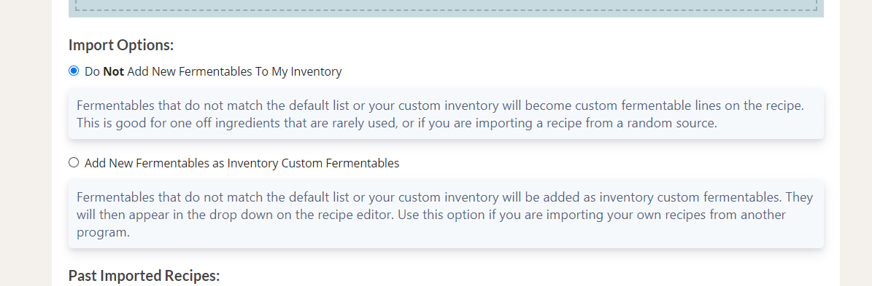This screenshot has width=872, height=286.
Task: Click the first grey info box under Import Options
Action: 445,114
